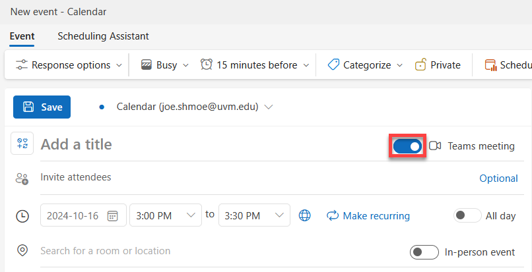Open the calendar date picker icon
Image resolution: width=532 pixels, height=272 pixels.
(x=112, y=216)
